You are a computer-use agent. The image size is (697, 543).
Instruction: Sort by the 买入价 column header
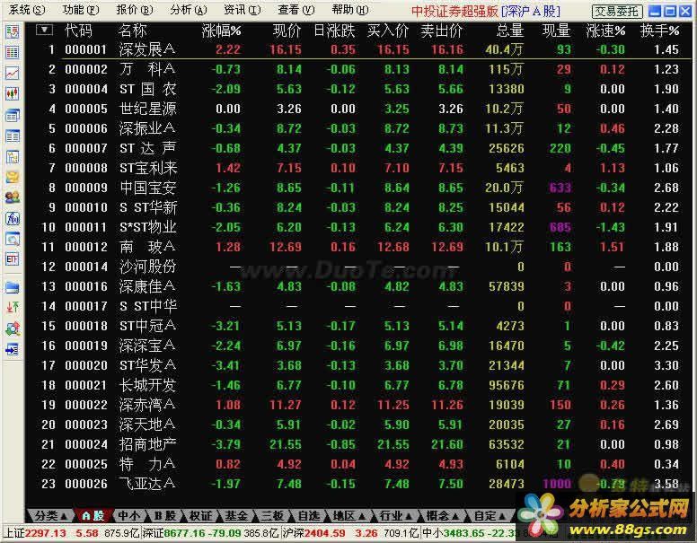388,31
